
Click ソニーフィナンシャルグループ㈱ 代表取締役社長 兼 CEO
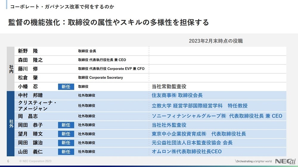(x=217, y=116)
